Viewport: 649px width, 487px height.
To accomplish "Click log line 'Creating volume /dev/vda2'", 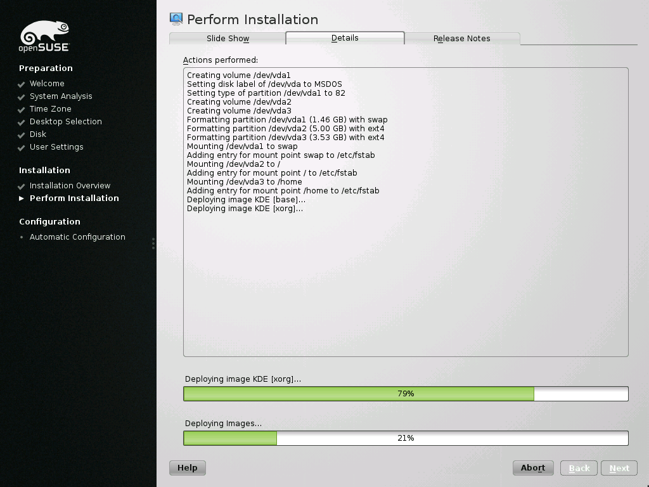I will pyautogui.click(x=239, y=102).
